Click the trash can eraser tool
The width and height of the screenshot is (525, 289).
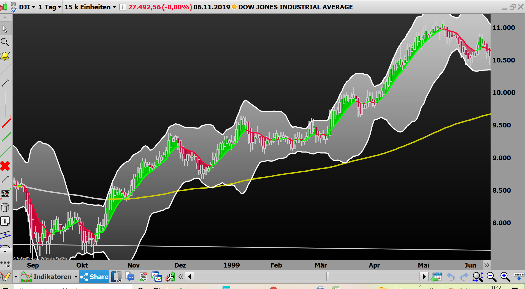coord(5,207)
